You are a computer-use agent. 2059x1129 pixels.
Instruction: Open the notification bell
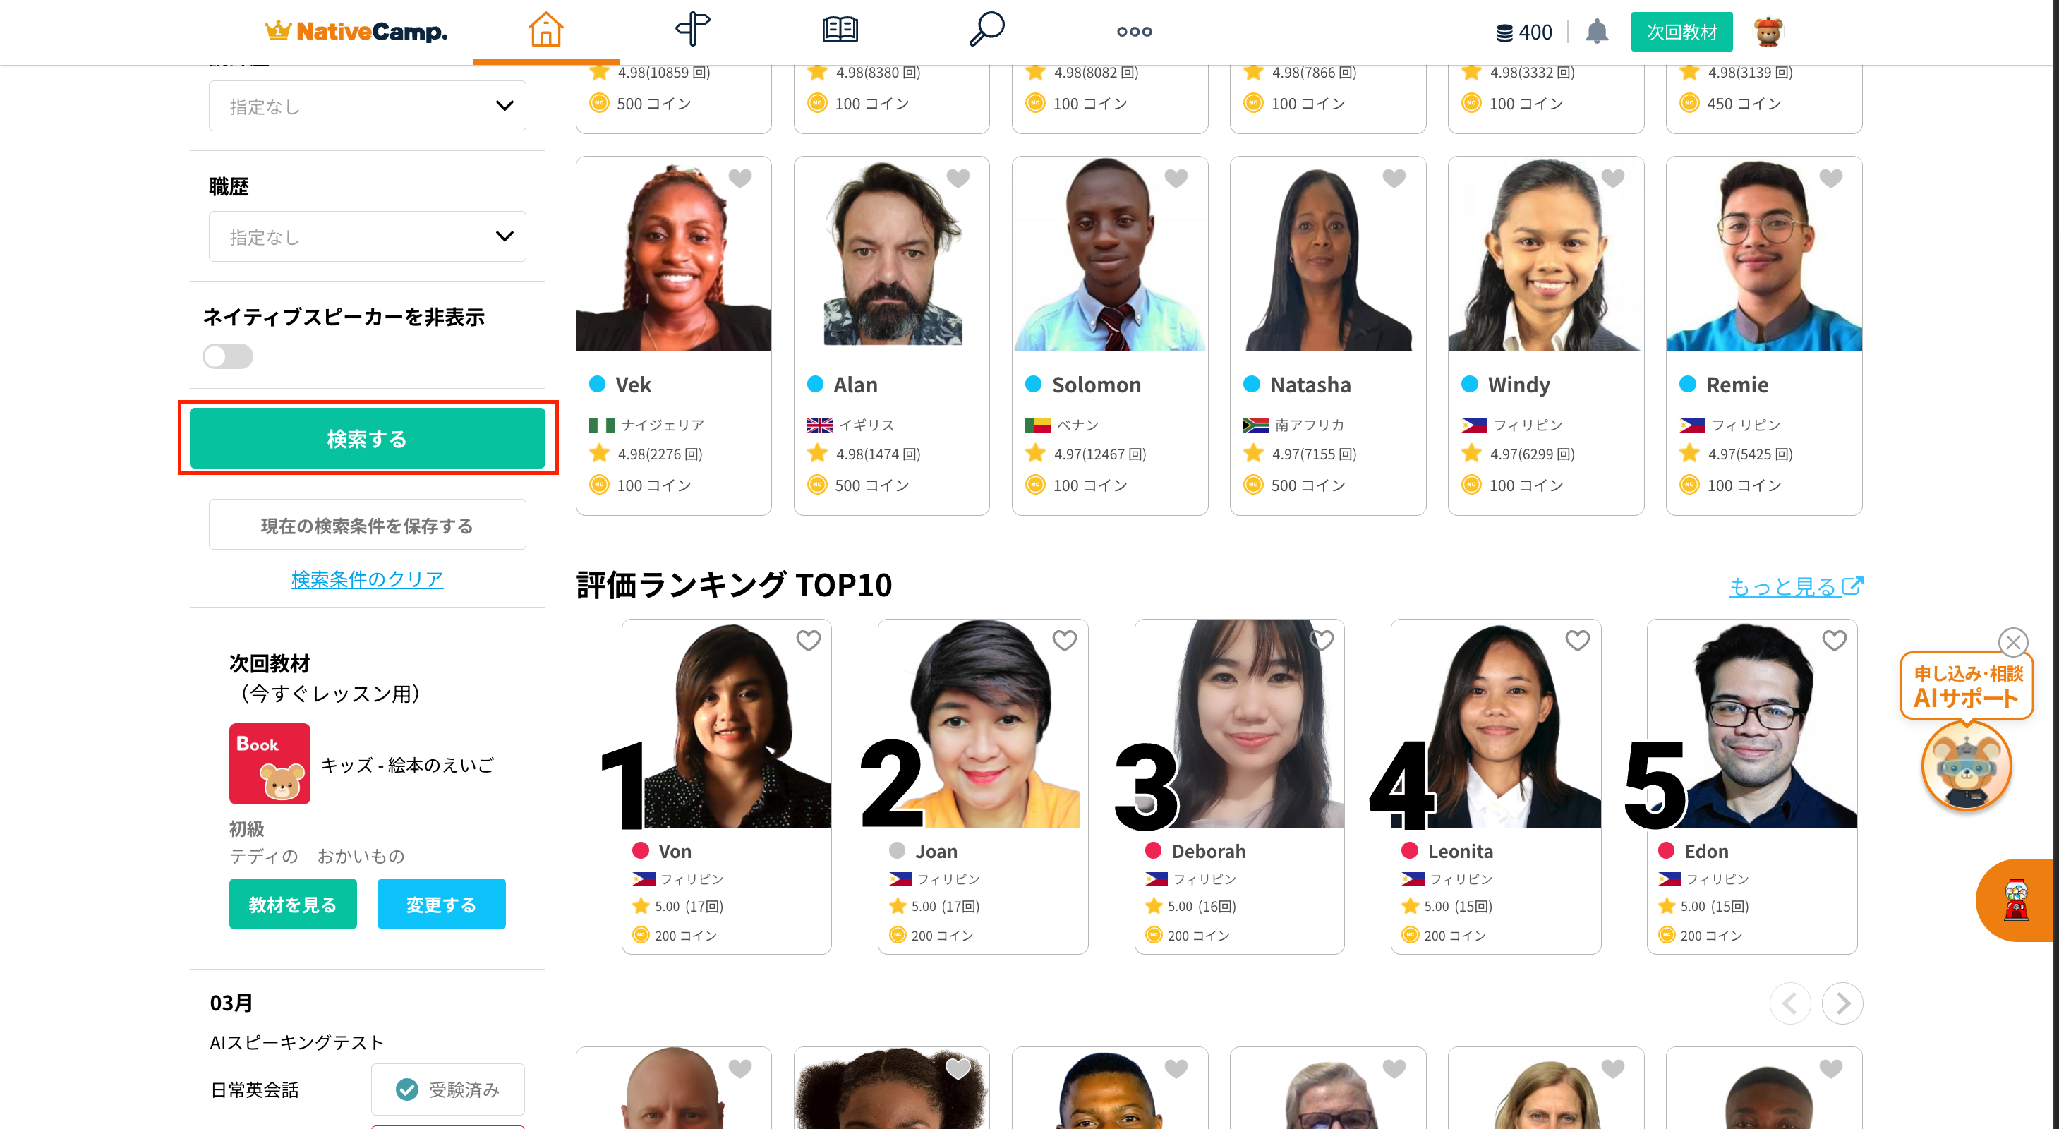tap(1596, 32)
